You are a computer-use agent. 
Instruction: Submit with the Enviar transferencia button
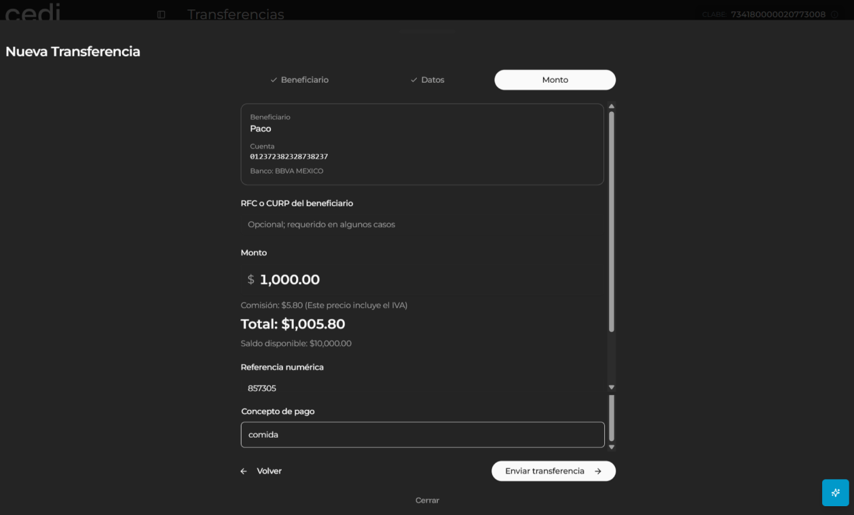553,471
